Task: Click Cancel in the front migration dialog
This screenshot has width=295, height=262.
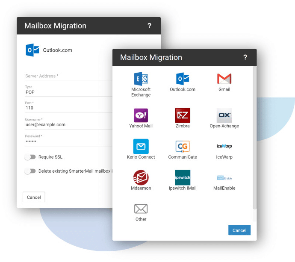Action: point(239,230)
